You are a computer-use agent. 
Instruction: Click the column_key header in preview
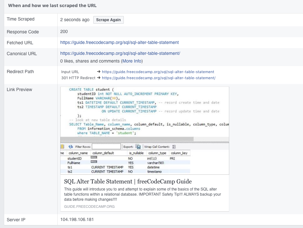tap(179, 153)
